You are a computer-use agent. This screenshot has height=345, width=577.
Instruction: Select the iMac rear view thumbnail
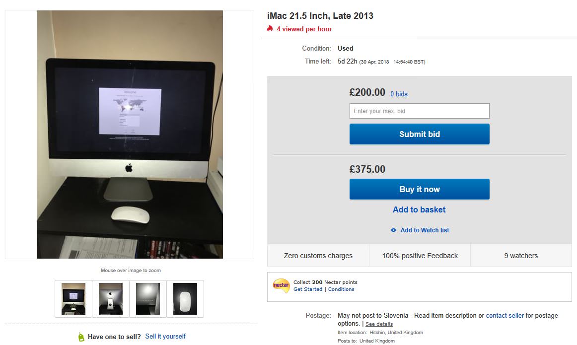(x=111, y=299)
